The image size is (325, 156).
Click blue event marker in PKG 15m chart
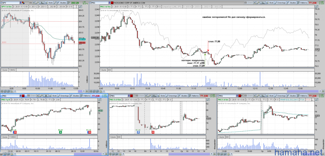[x=138, y=132]
